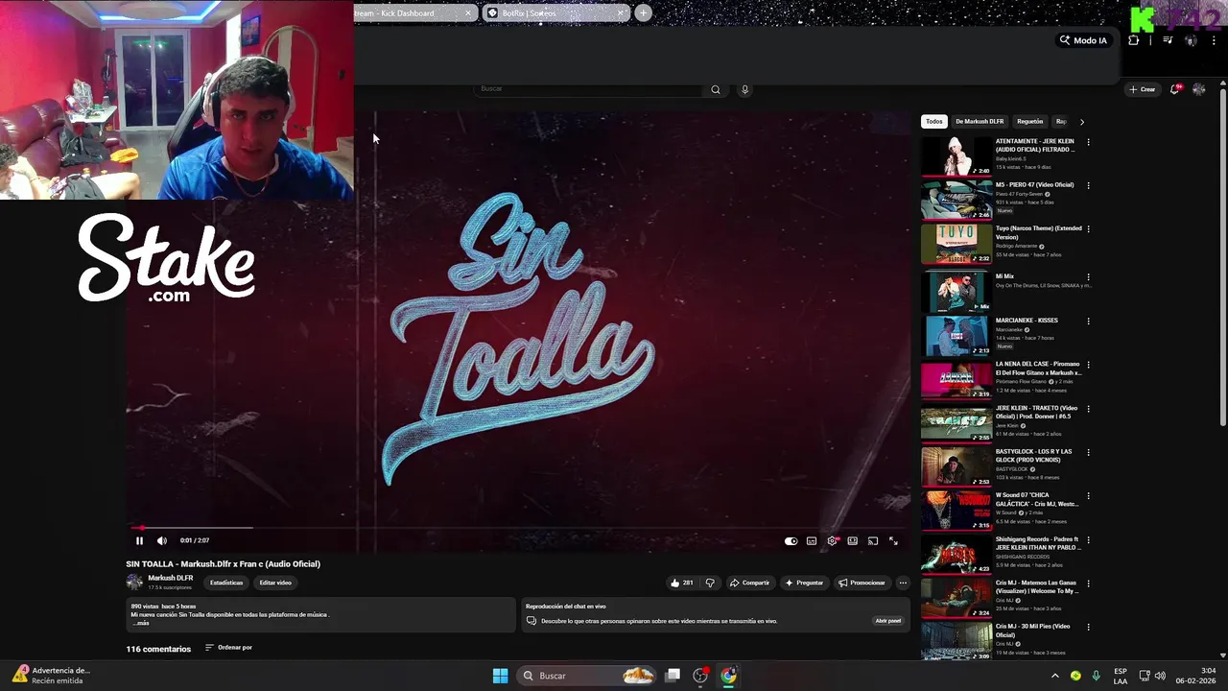Select the Todos filter chip
The width and height of the screenshot is (1228, 691).
(934, 122)
